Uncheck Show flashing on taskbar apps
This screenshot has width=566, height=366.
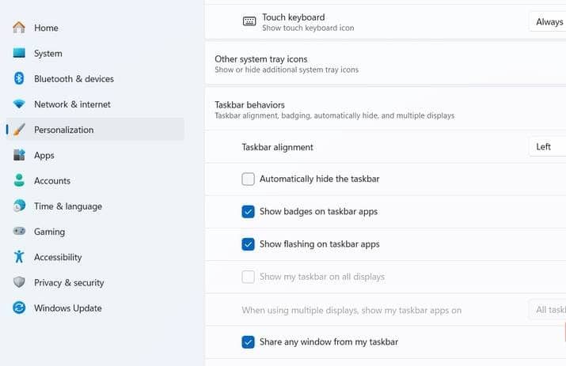(x=248, y=244)
